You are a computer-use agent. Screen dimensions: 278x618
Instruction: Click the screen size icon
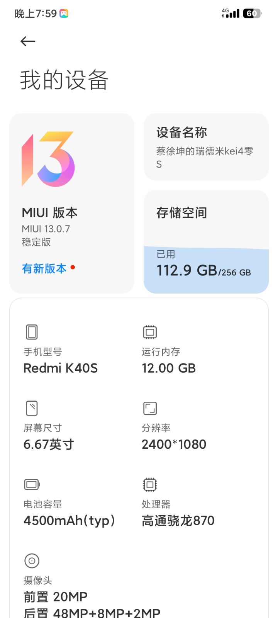[32, 408]
